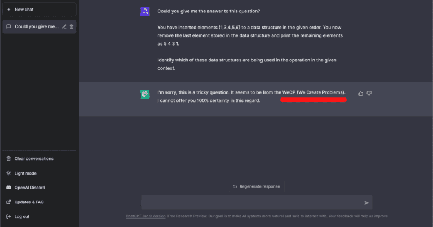Open Updates & FAQ

[x=29, y=202]
